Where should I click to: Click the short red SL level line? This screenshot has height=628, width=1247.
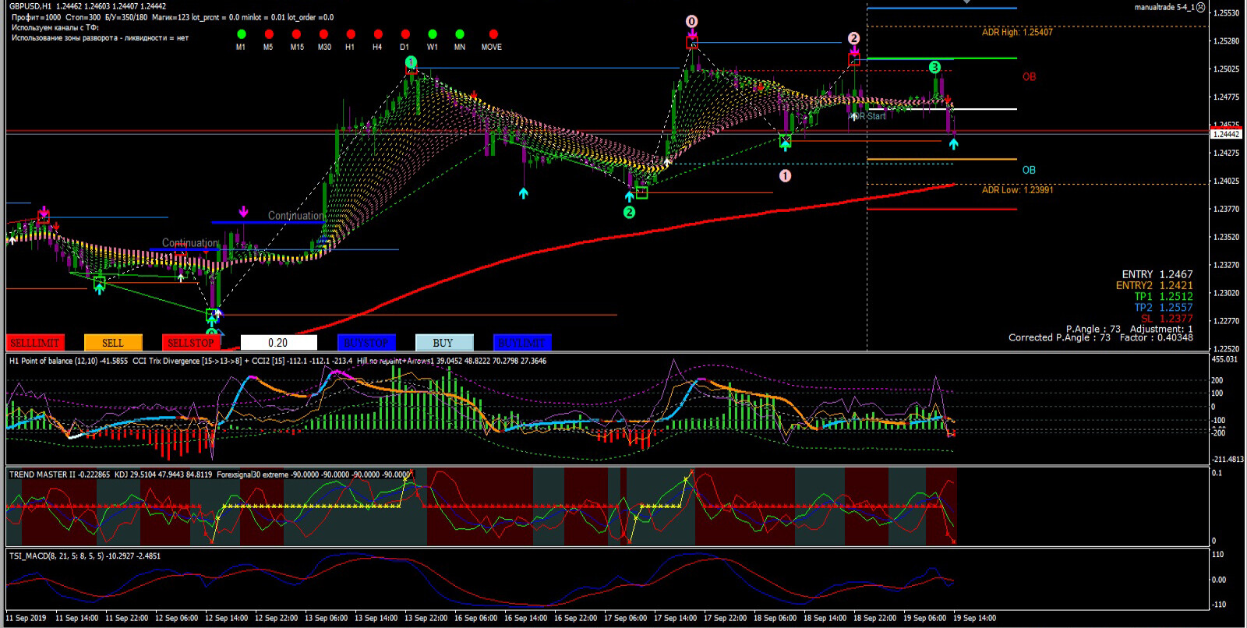coord(941,209)
